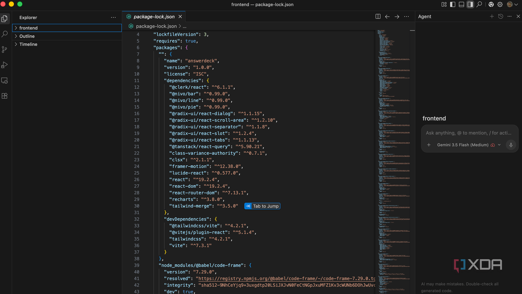Click package-lock.json in the breadcrumb
The width and height of the screenshot is (522, 294).
click(x=156, y=26)
